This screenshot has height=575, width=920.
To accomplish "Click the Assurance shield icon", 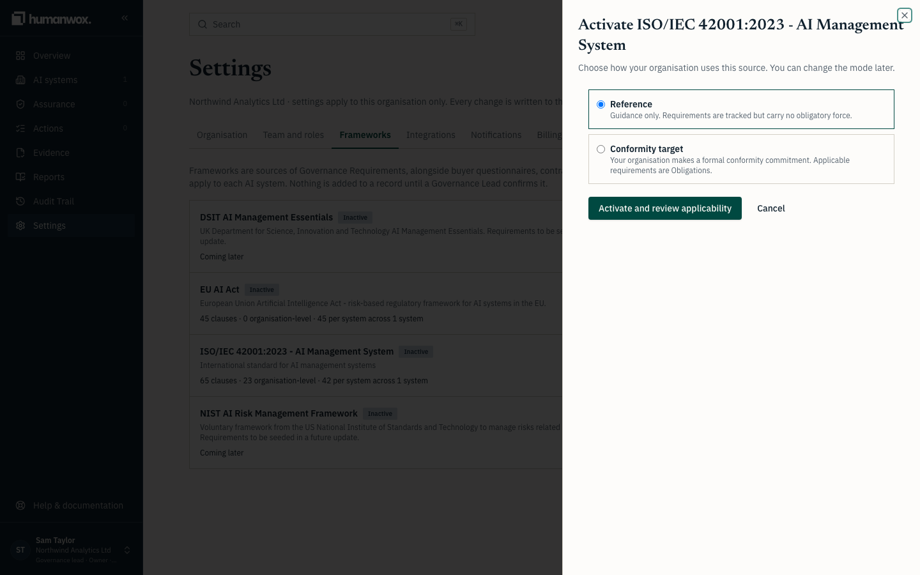I will [20, 104].
